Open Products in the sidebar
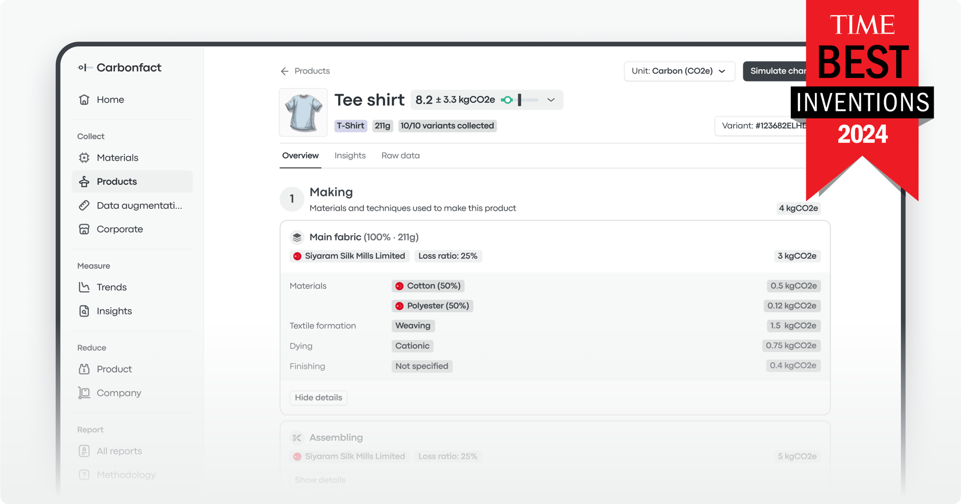The width and height of the screenshot is (961, 504). [x=132, y=182]
